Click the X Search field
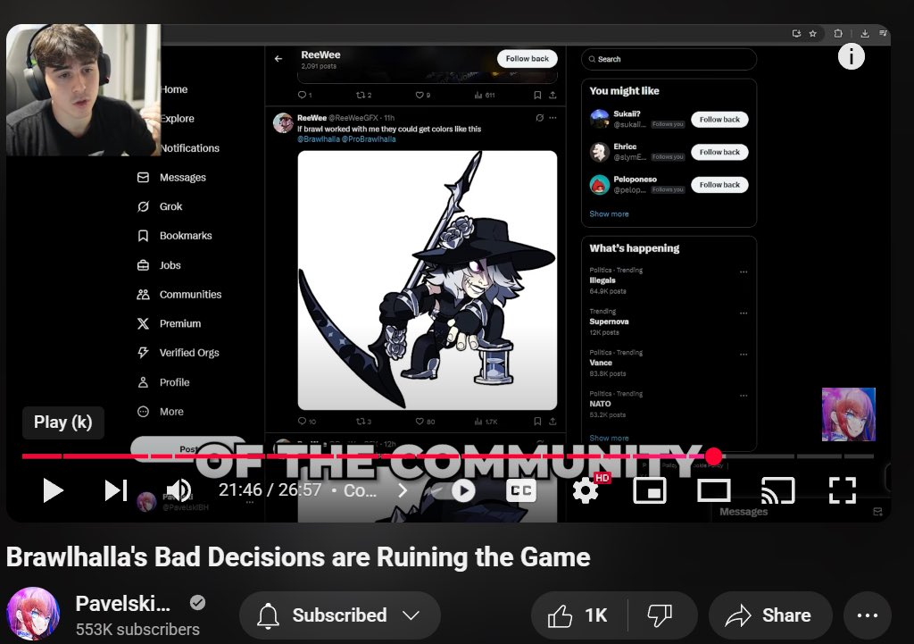 click(x=669, y=59)
